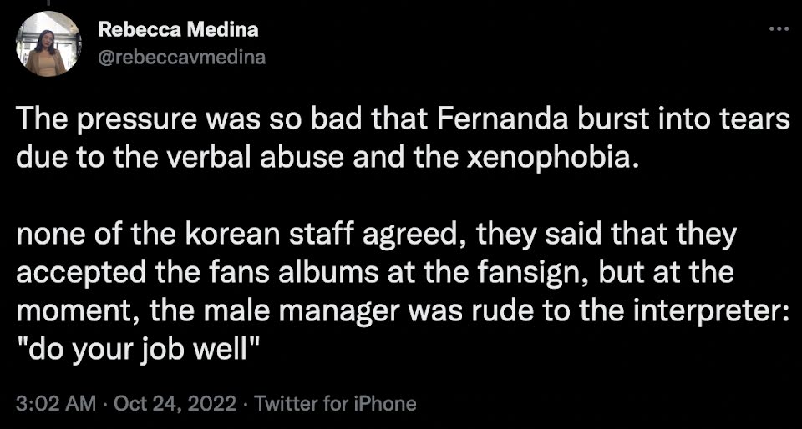Visit the @rebeccavmedina handle
Screen dimensions: 802x429
[181, 58]
